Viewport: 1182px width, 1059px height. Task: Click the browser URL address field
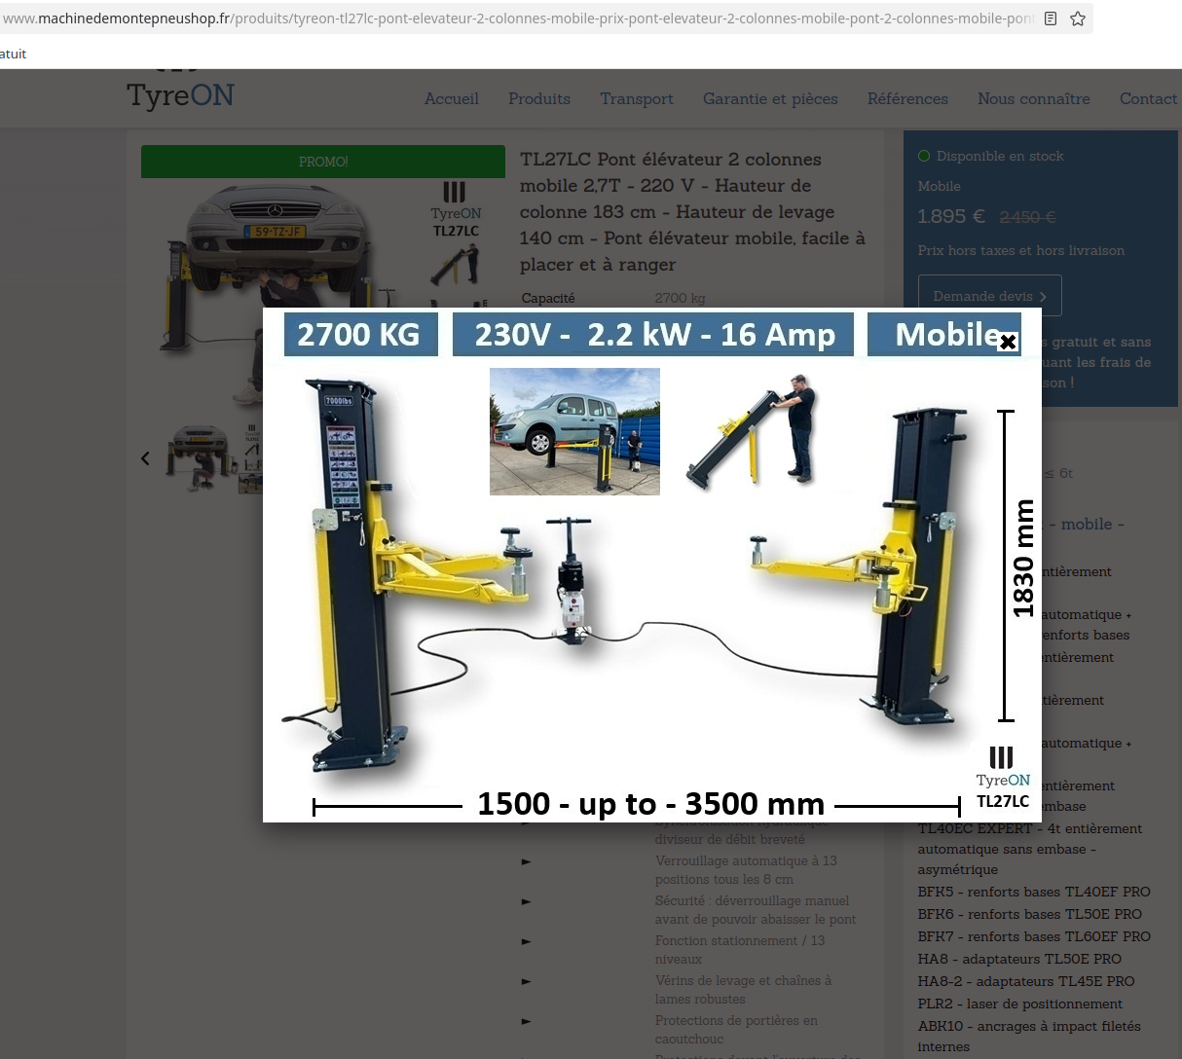(516, 18)
